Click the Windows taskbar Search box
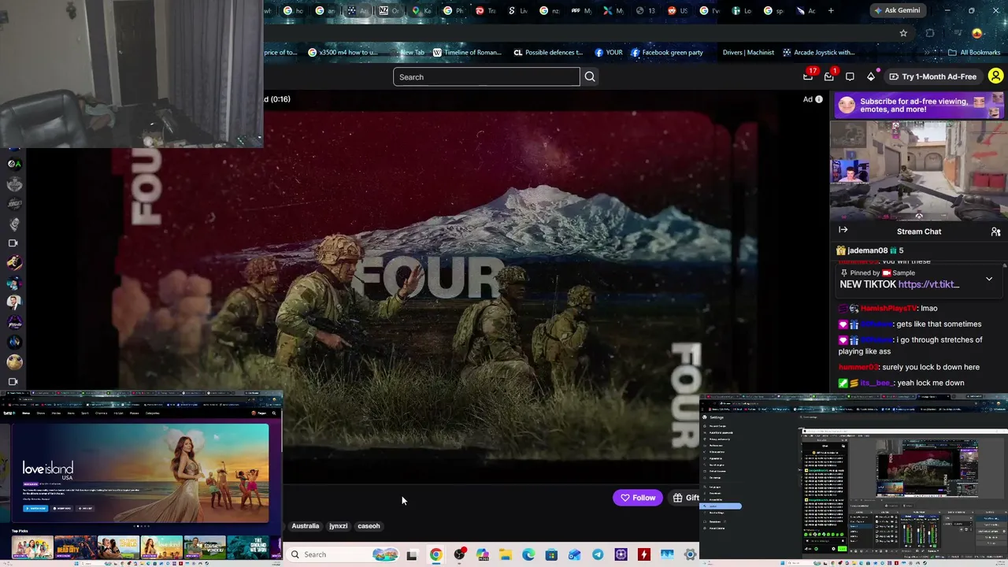 click(x=344, y=554)
